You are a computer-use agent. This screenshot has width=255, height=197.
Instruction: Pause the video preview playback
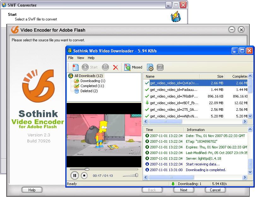[75, 176]
